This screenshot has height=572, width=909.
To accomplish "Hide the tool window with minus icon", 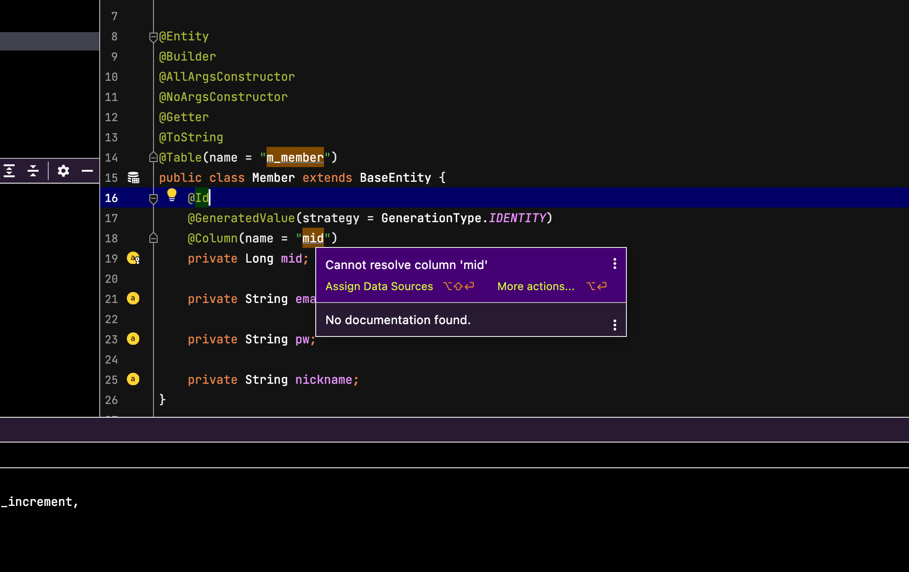I will point(87,171).
